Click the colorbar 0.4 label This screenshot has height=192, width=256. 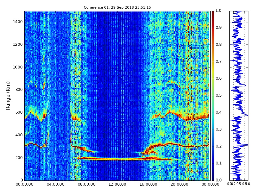pos(219,112)
